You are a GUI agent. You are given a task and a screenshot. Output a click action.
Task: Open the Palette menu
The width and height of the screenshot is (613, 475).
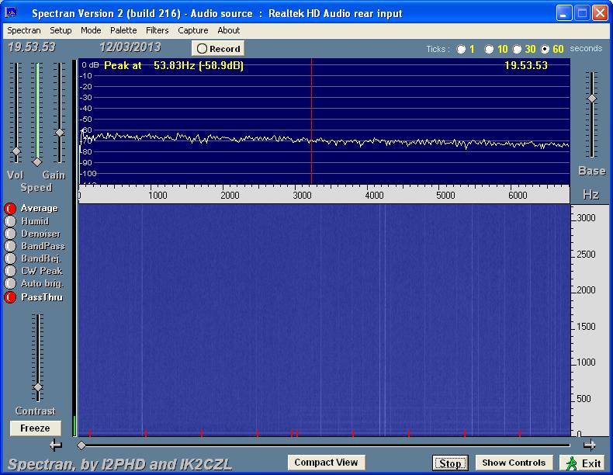[x=123, y=30]
